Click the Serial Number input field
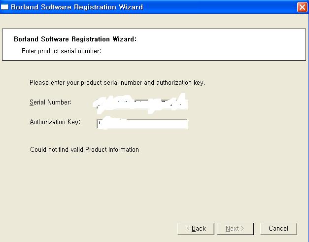The width and height of the screenshot is (309, 242). (x=141, y=103)
